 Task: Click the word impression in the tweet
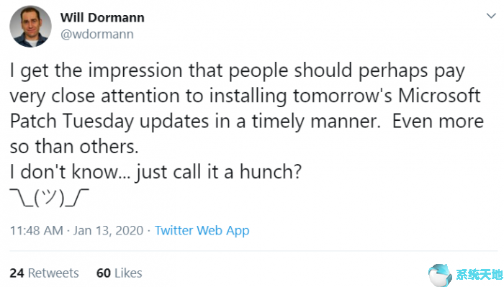pyautogui.click(x=135, y=70)
